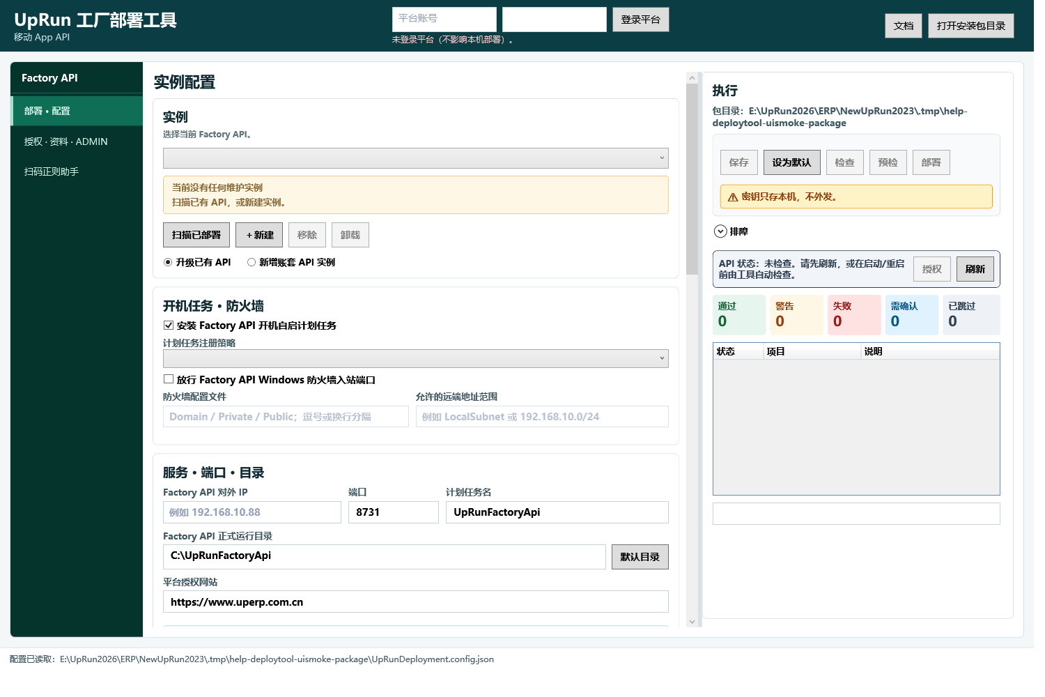
Task: Refresh API status with 刷新 button
Action: click(975, 269)
